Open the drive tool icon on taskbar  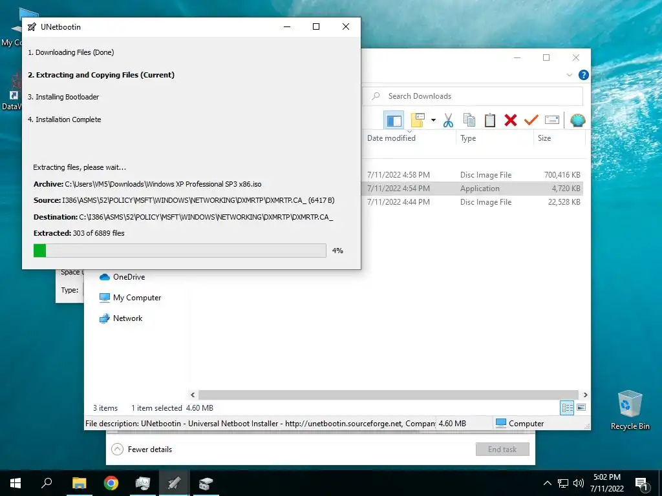[x=206, y=483]
